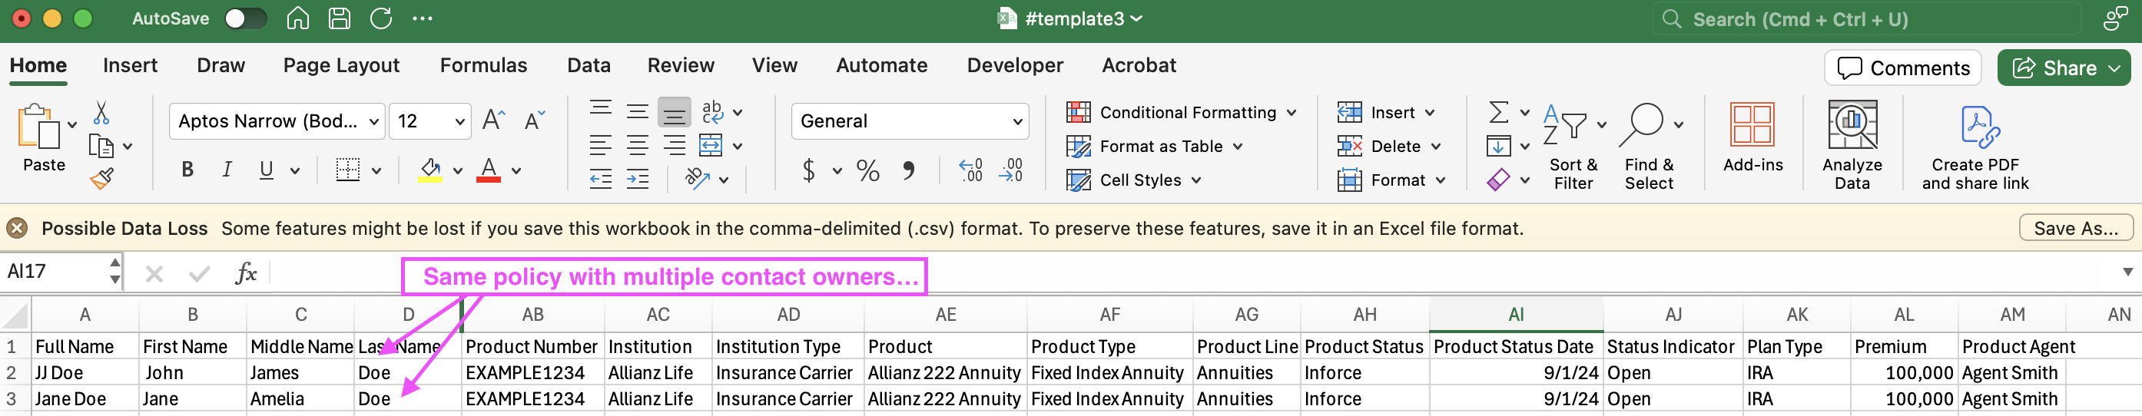The height and width of the screenshot is (416, 2142).
Task: Toggle Bold formatting
Action: [188, 170]
